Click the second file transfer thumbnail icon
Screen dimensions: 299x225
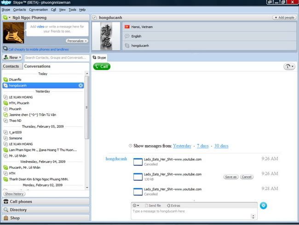[138, 176]
